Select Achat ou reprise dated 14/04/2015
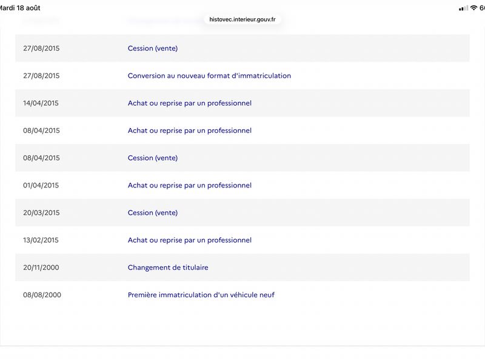This screenshot has width=485, height=364. pyautogui.click(x=189, y=103)
